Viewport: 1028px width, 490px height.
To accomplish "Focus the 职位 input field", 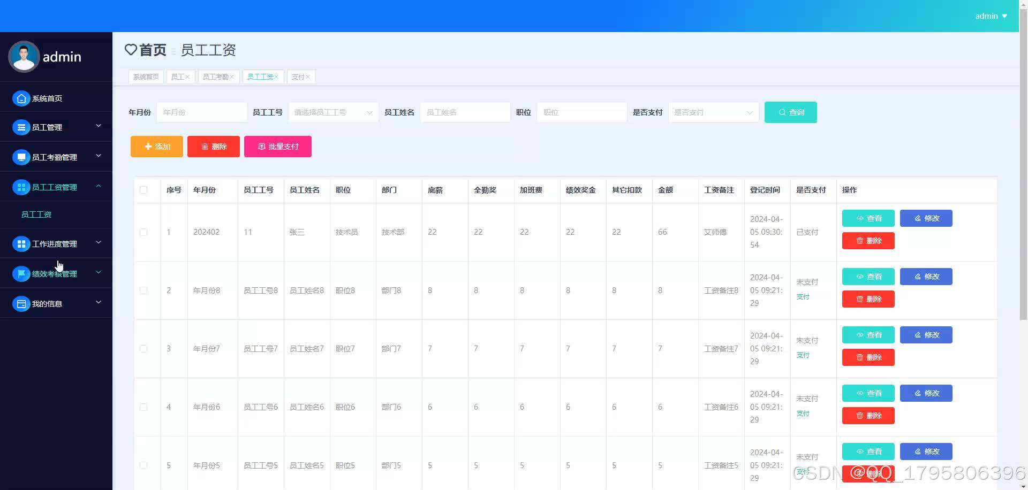I will tap(581, 112).
